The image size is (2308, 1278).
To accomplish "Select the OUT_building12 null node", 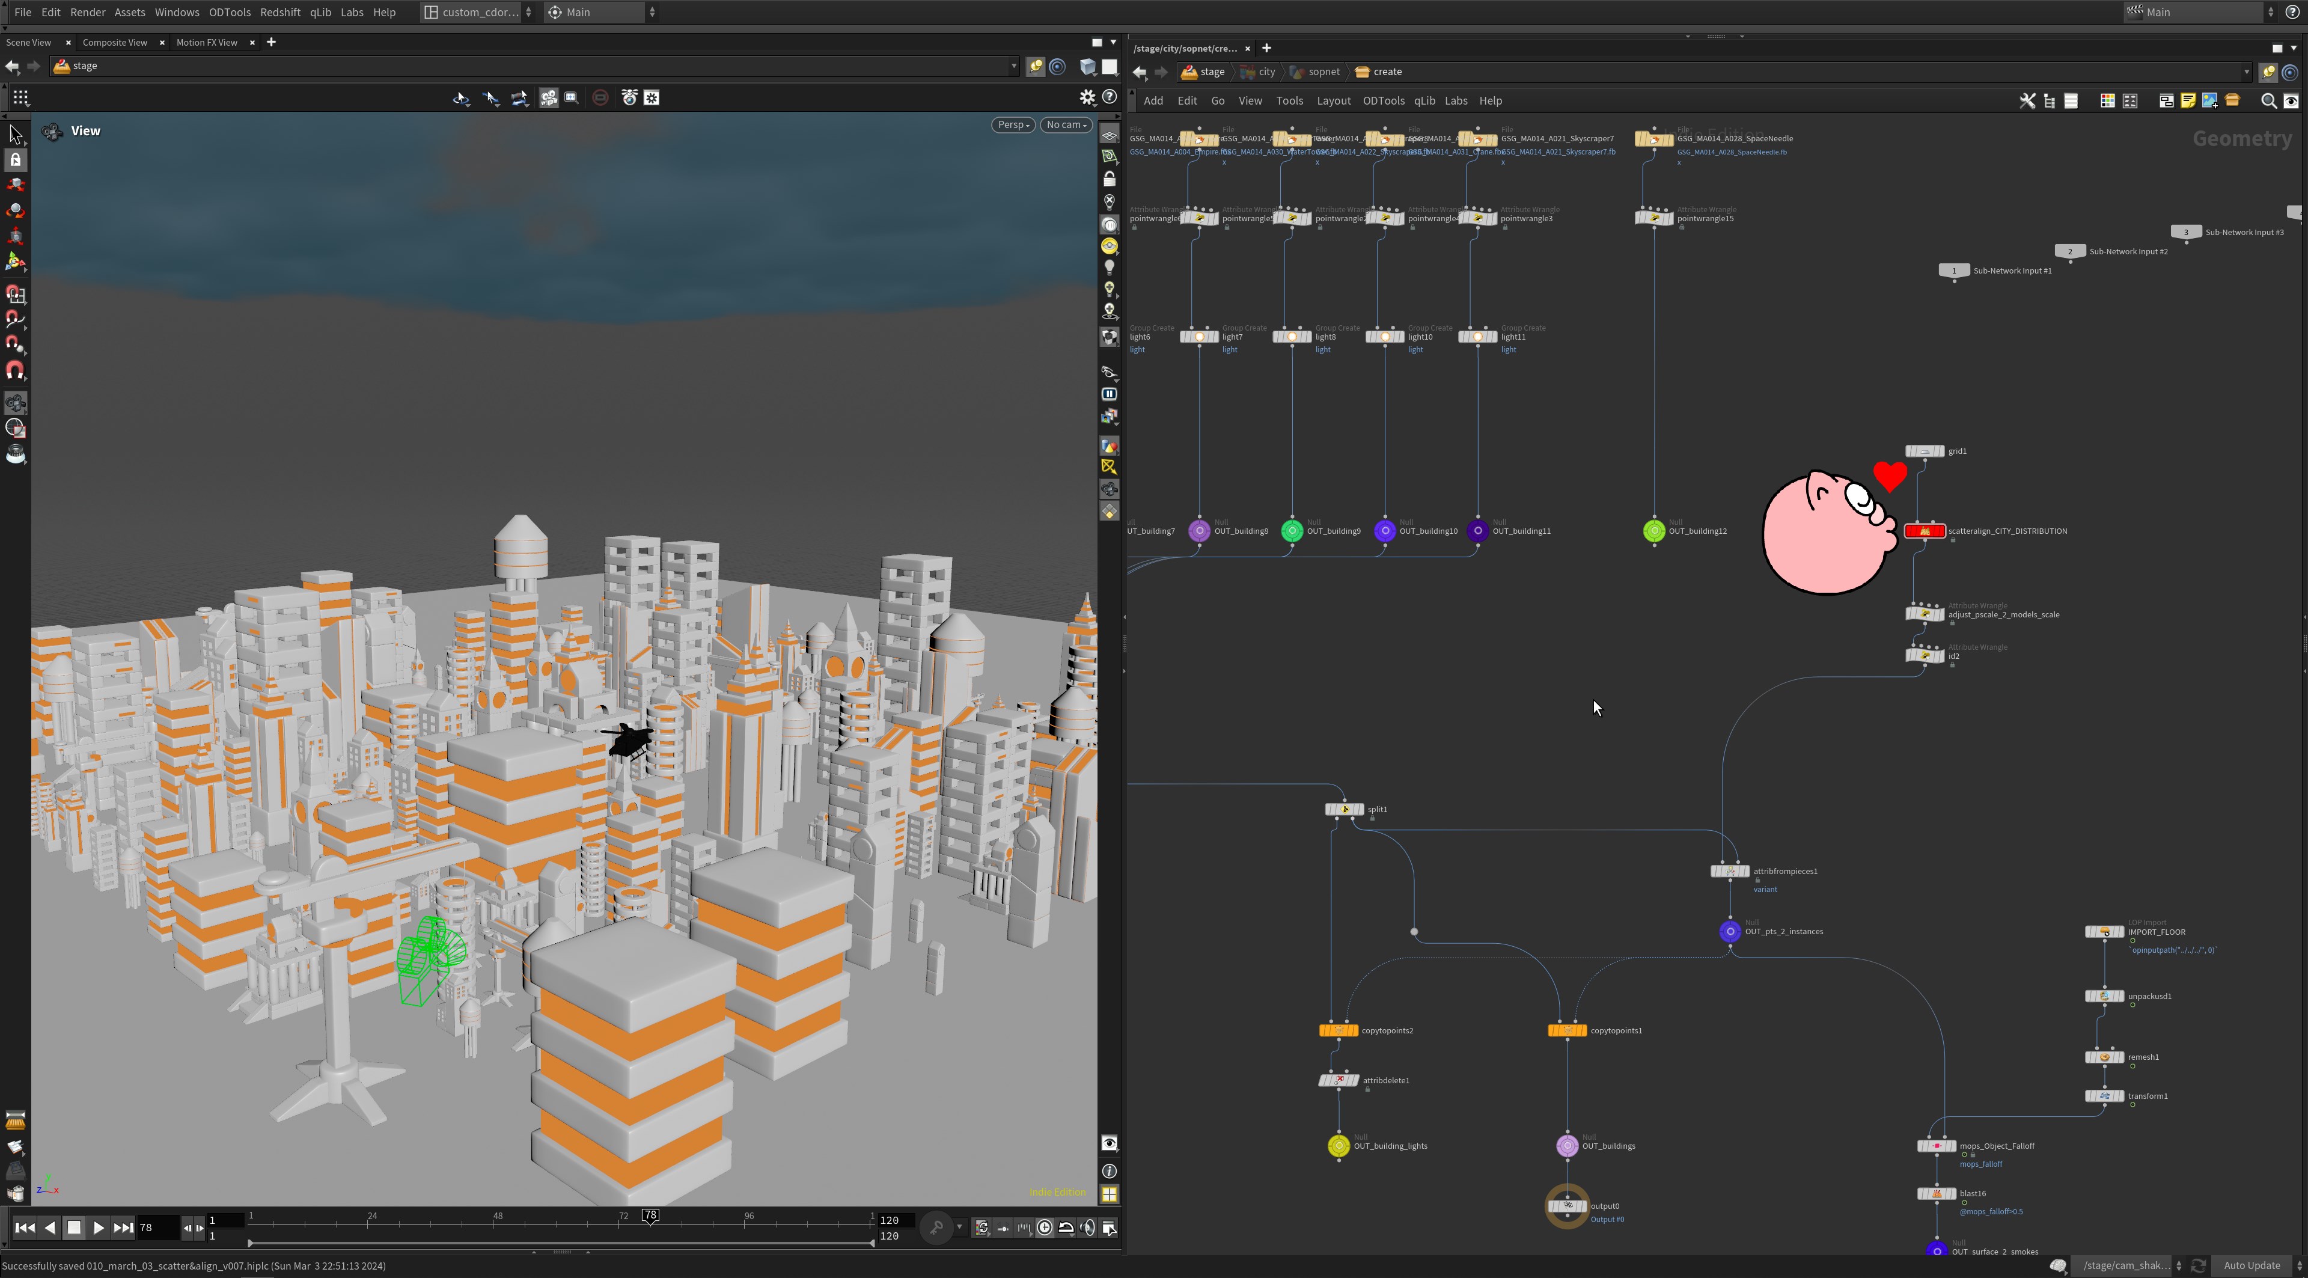I will coord(1654,531).
